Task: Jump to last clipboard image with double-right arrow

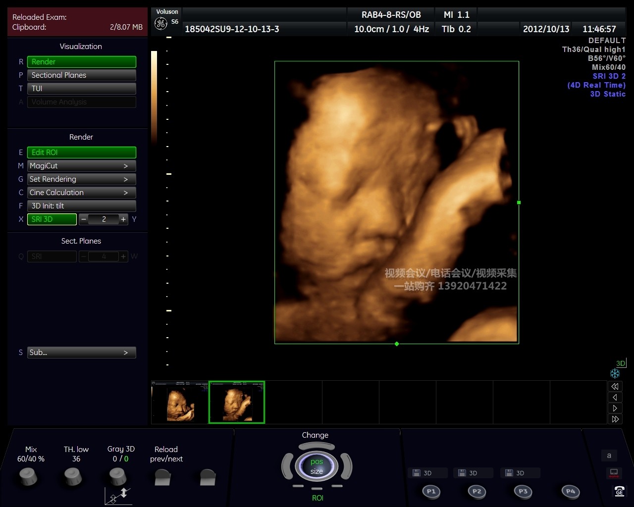Action: [x=615, y=419]
